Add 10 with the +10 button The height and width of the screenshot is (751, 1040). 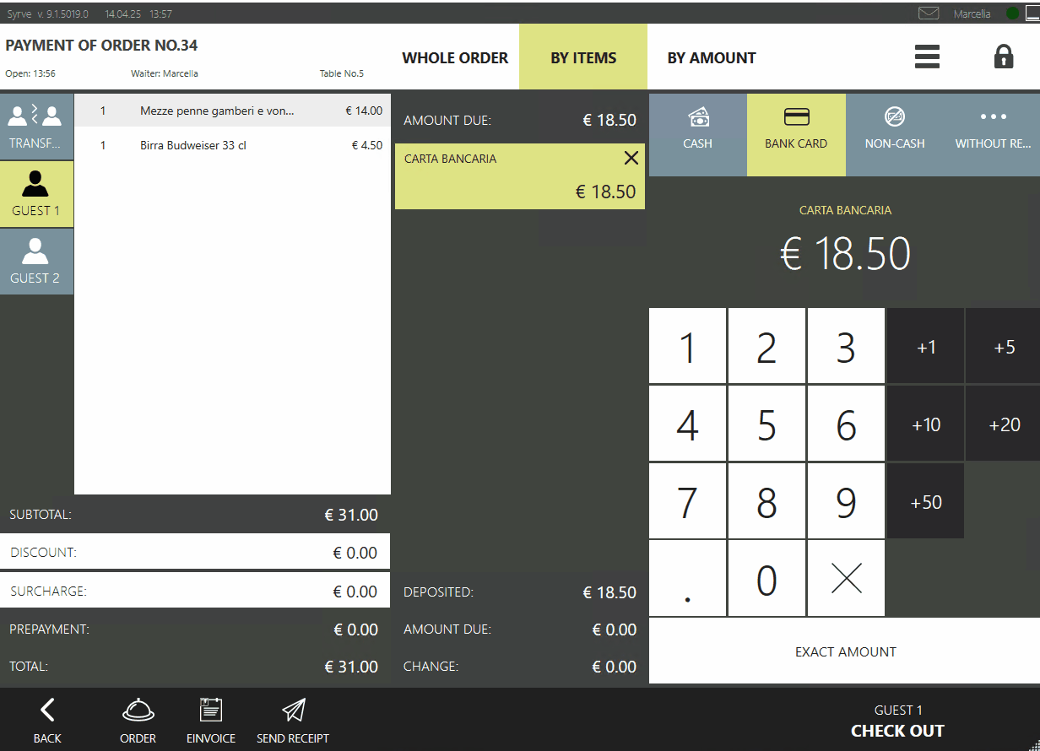coord(925,424)
